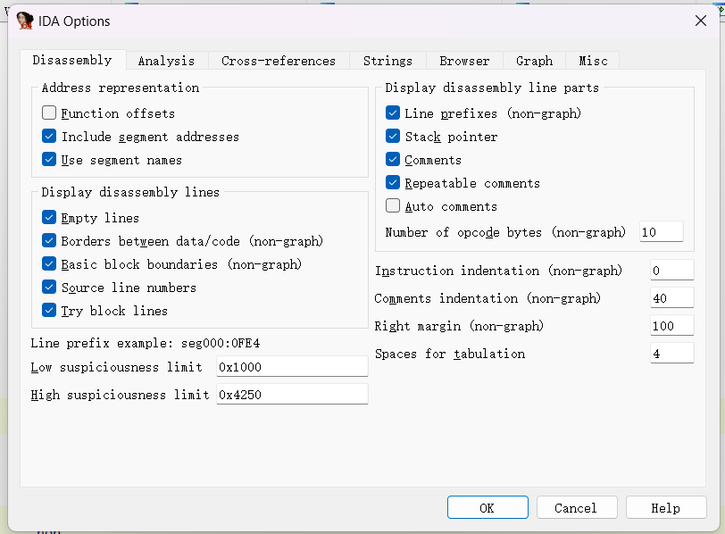Select the Graph tab

coord(534,61)
